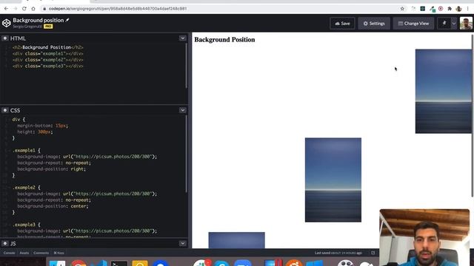The width and height of the screenshot is (474, 266).
Task: Click the '.example3 {' selector line
Action: (x=27, y=225)
